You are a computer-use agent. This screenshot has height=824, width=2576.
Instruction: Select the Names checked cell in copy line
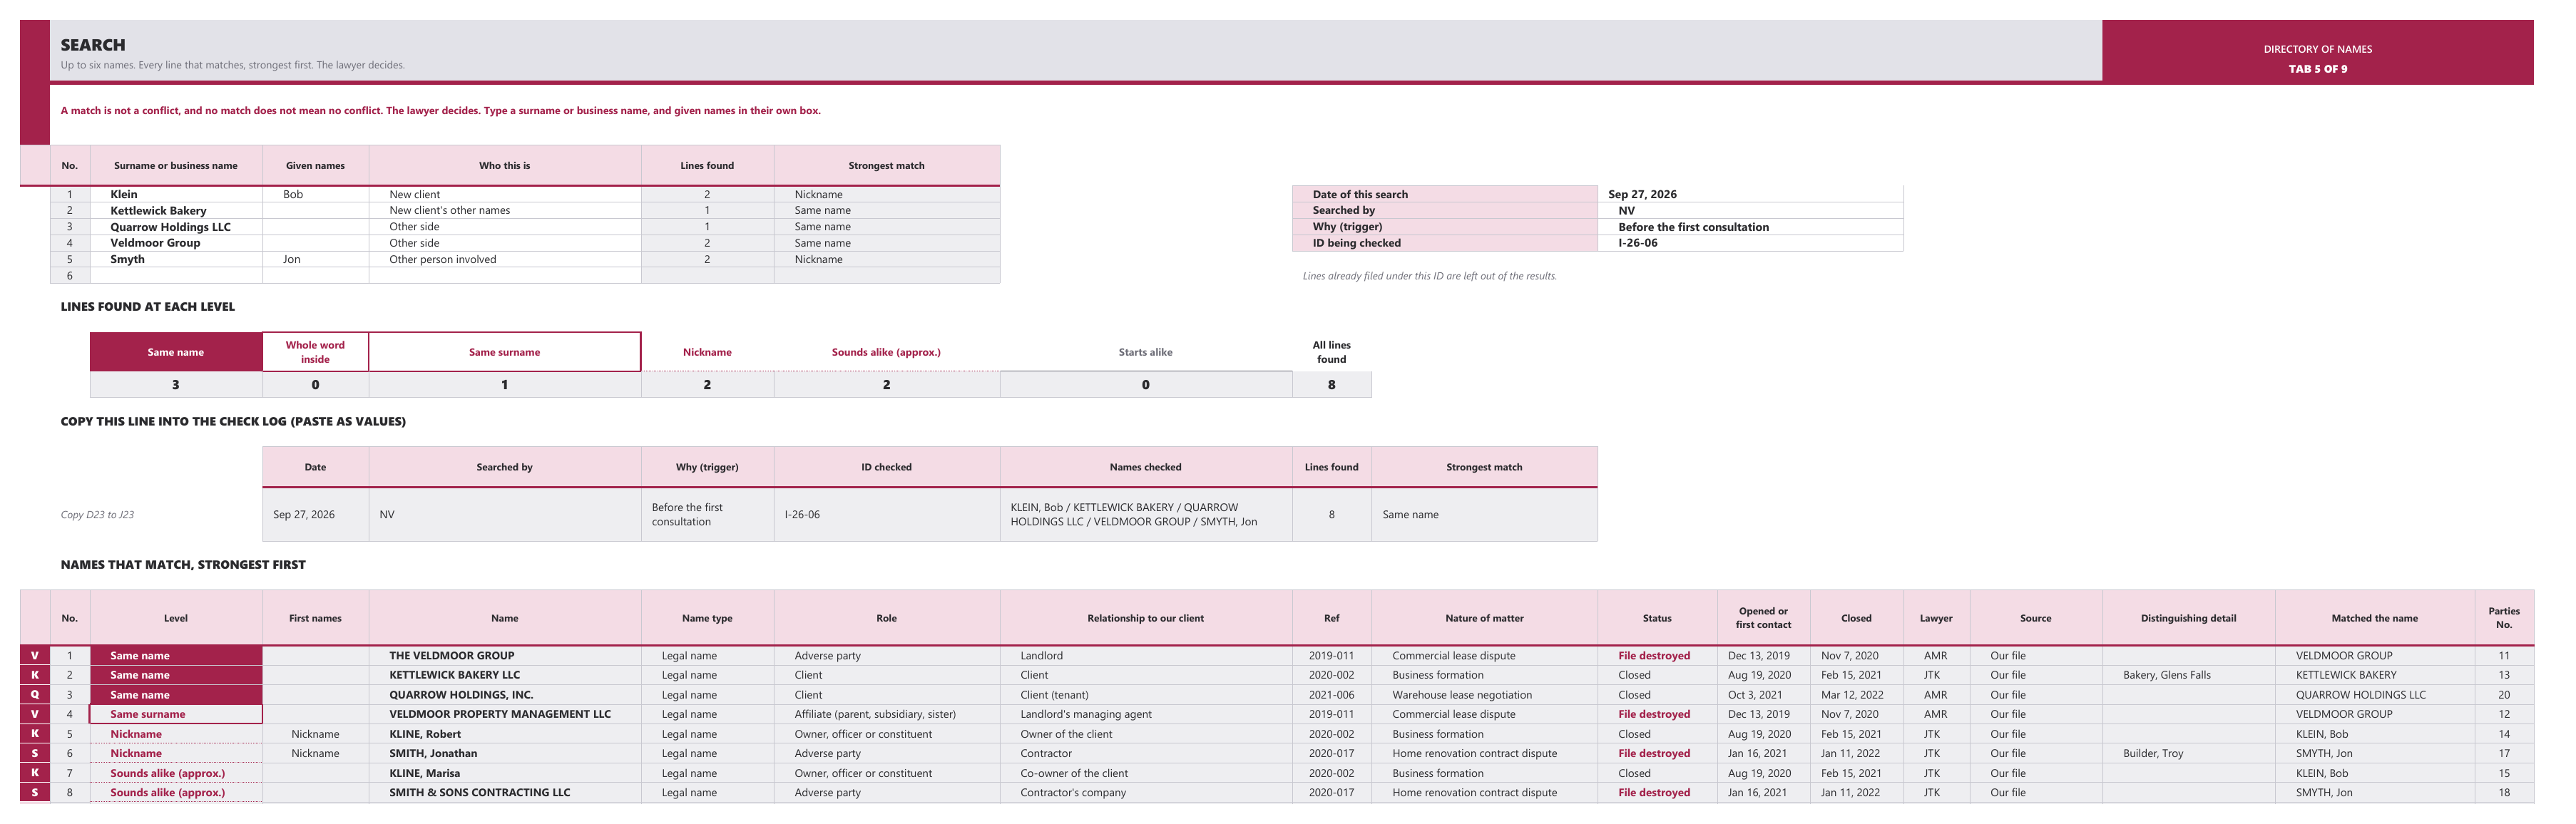[1146, 514]
